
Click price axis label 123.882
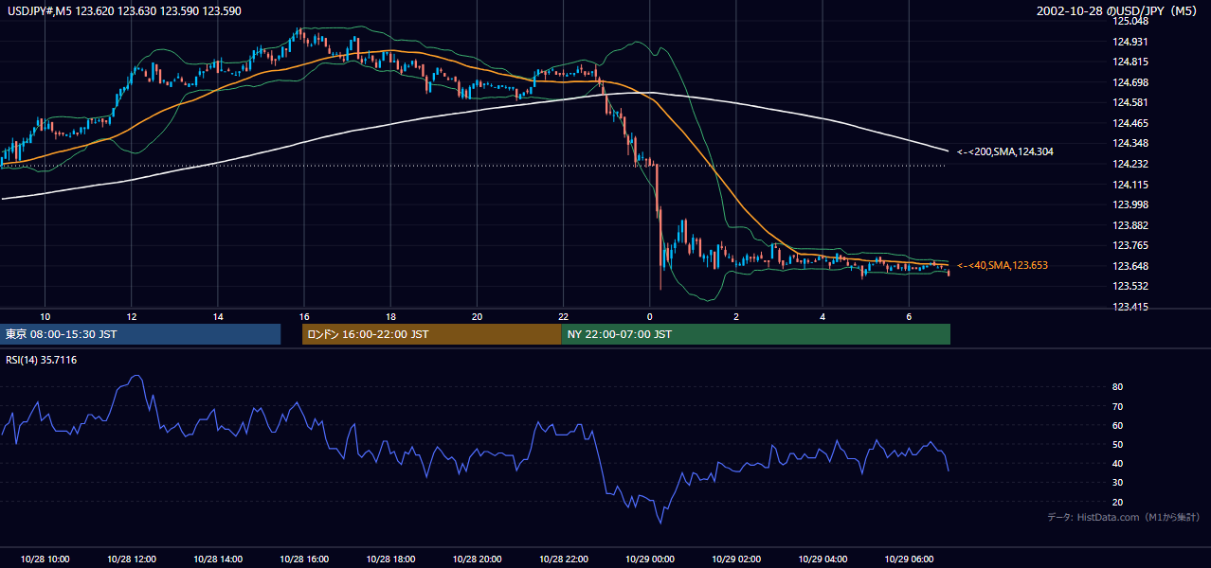(1130, 225)
